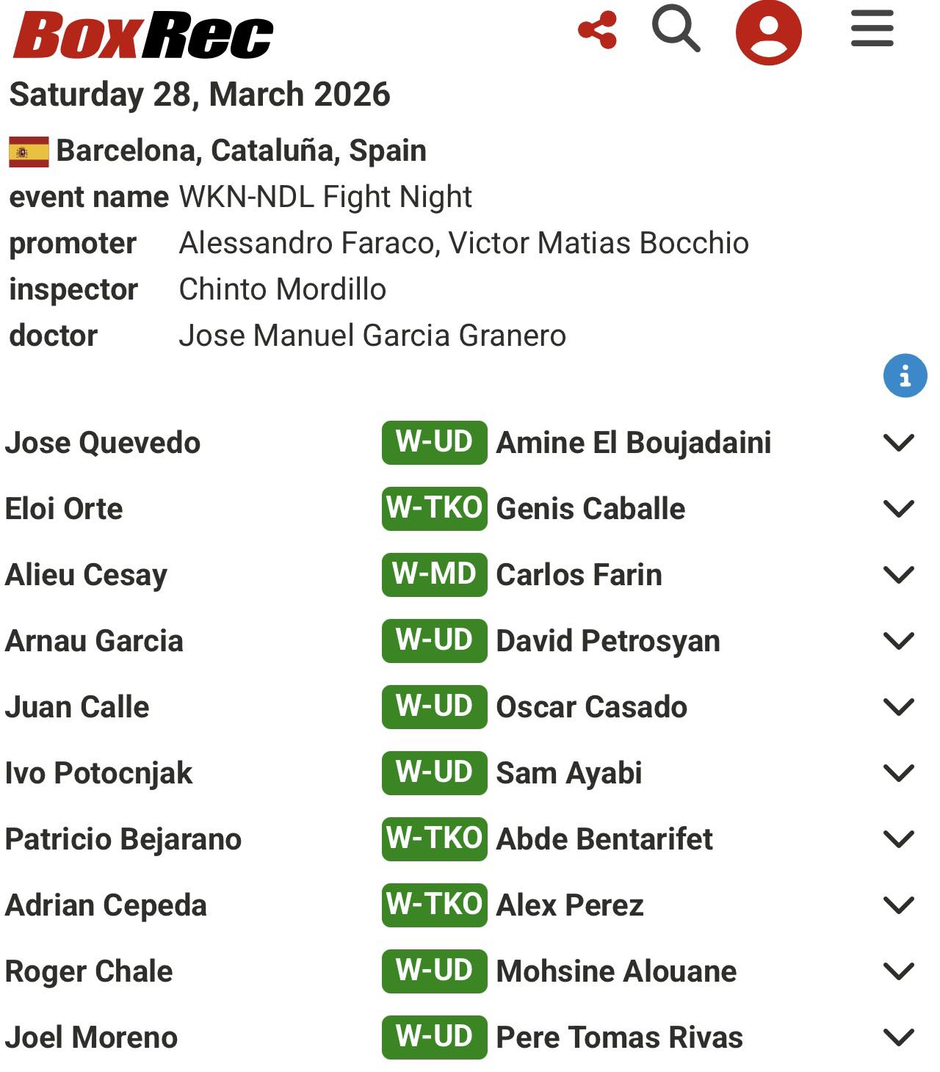Open the Amine El Boujadaini boxer profile
The width and height of the screenshot is (940, 1072).
(633, 443)
